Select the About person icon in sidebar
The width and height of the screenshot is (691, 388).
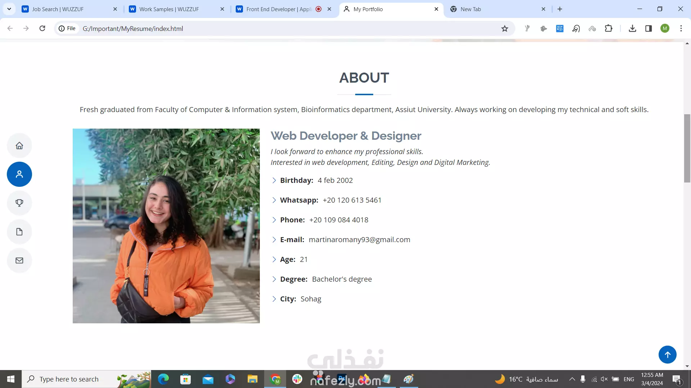(19, 174)
